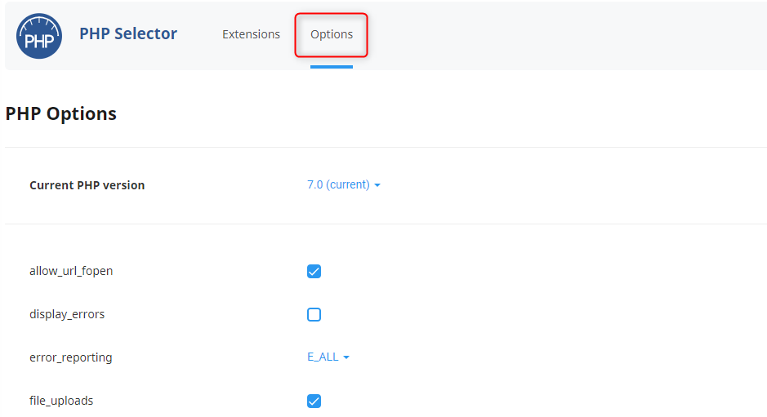This screenshot has width=767, height=417.
Task: Click the divider line under PHP Options heading
Action: pos(386,147)
